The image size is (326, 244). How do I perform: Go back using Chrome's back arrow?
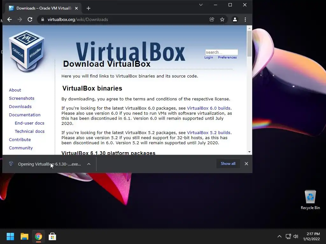click(x=10, y=19)
